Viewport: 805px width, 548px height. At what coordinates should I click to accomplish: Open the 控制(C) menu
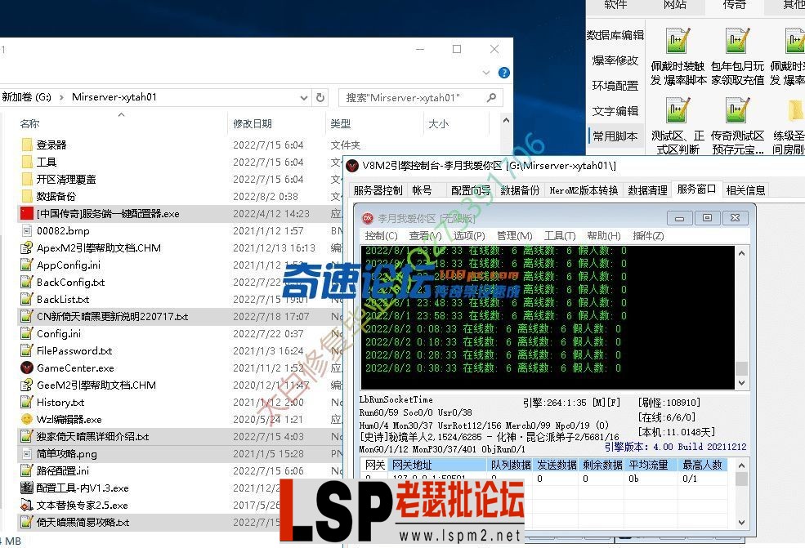[x=380, y=235]
